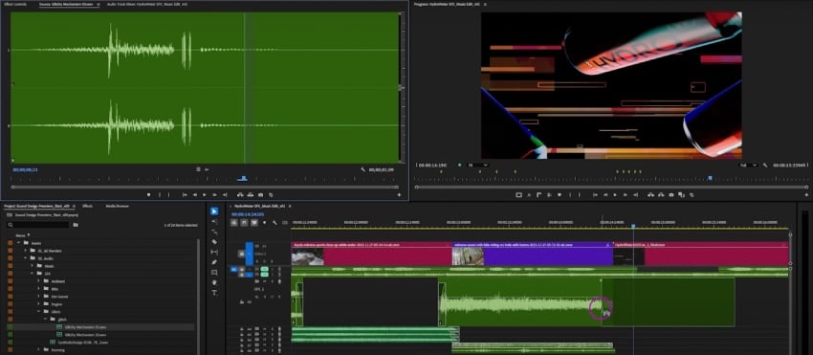Select the Track Select Forward tool
The height and width of the screenshot is (355, 813).
click(x=214, y=222)
